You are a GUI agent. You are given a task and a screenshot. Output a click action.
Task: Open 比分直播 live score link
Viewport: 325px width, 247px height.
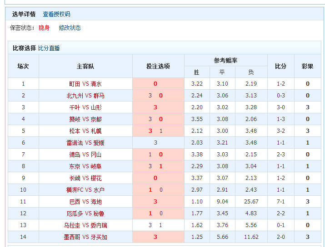(49, 48)
